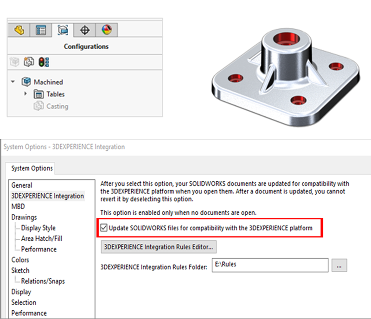
Task: Click the traffic light status icon
Action: coord(44,62)
